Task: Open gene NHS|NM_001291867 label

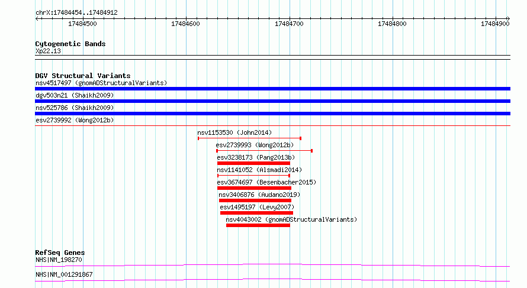Action: point(64,274)
